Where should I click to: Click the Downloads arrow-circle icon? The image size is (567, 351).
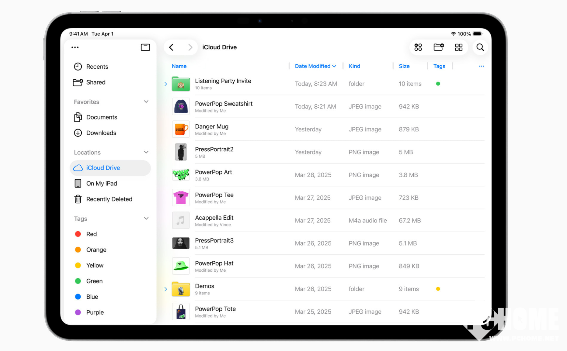(78, 133)
